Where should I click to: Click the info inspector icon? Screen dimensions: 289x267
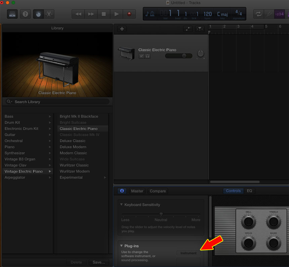point(122,191)
